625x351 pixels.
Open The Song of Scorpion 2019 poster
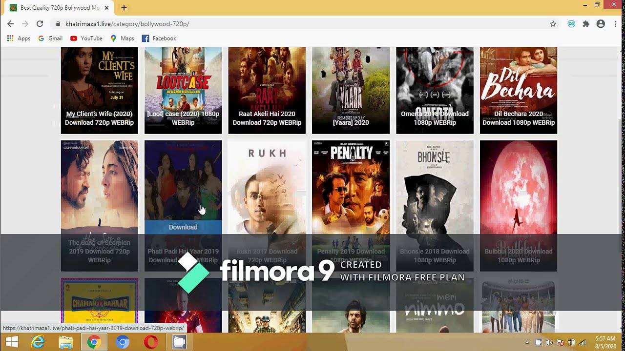click(x=100, y=206)
